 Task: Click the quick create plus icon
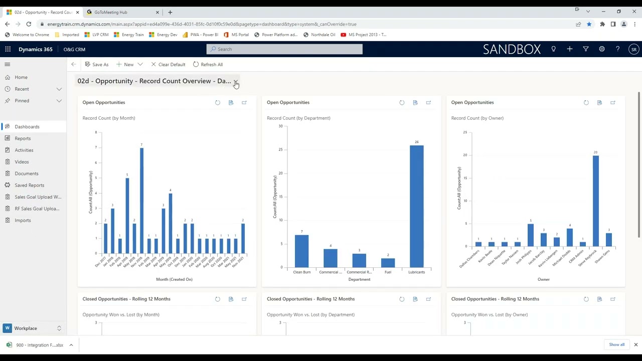click(570, 49)
